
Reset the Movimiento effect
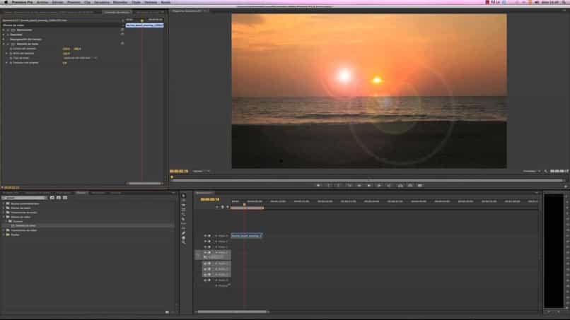coord(122,30)
